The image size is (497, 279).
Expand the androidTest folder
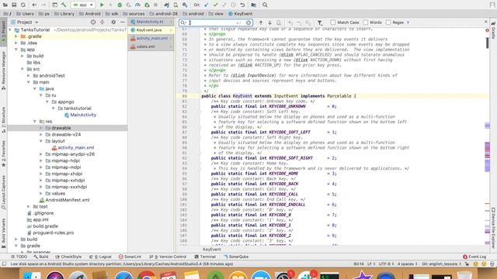pyautogui.click(x=29, y=76)
